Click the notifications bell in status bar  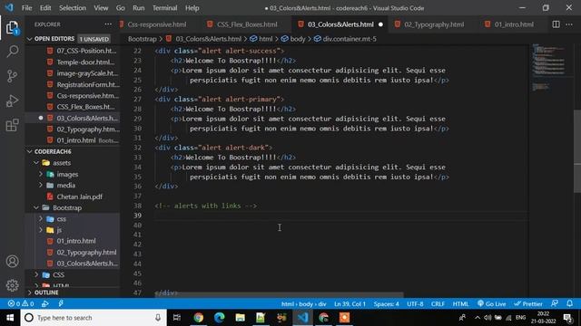point(569,303)
